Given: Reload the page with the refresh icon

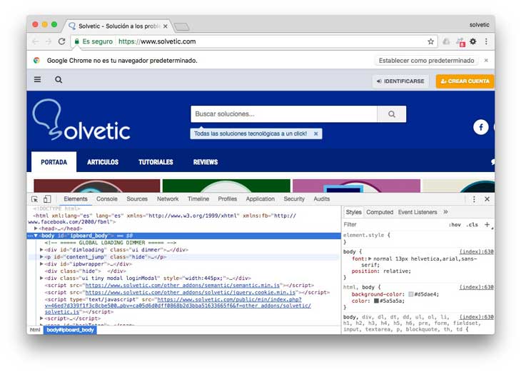Looking at the screenshot, I should [62, 41].
